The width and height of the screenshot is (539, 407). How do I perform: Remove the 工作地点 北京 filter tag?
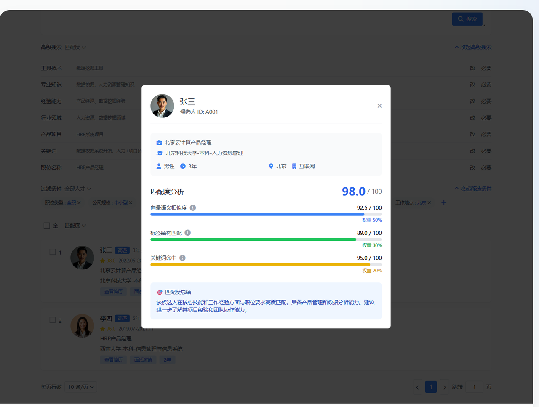[429, 203]
